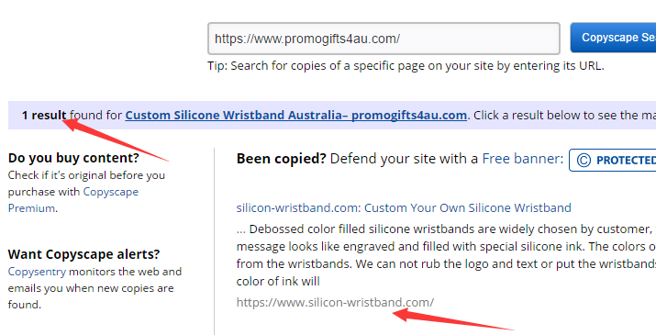This screenshot has height=335, width=656.
Task: Open the Custom Silicone Wristband Australia link
Action: click(x=295, y=115)
